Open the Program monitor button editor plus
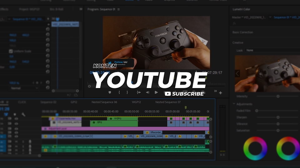Viewport: 300px width, 168px height. coord(220,93)
